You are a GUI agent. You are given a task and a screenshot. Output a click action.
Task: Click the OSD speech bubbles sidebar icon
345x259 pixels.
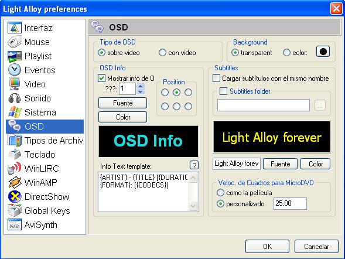click(x=15, y=127)
